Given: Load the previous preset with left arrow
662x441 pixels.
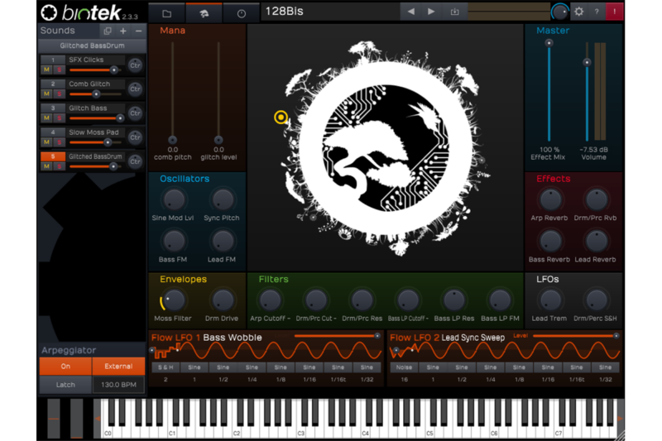Looking at the screenshot, I should 411,12.
